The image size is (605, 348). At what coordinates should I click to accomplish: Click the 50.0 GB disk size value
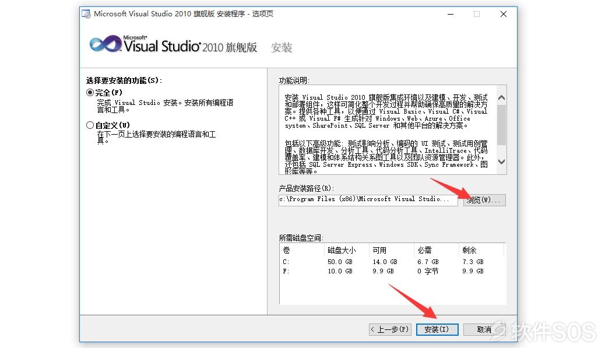coord(340,262)
